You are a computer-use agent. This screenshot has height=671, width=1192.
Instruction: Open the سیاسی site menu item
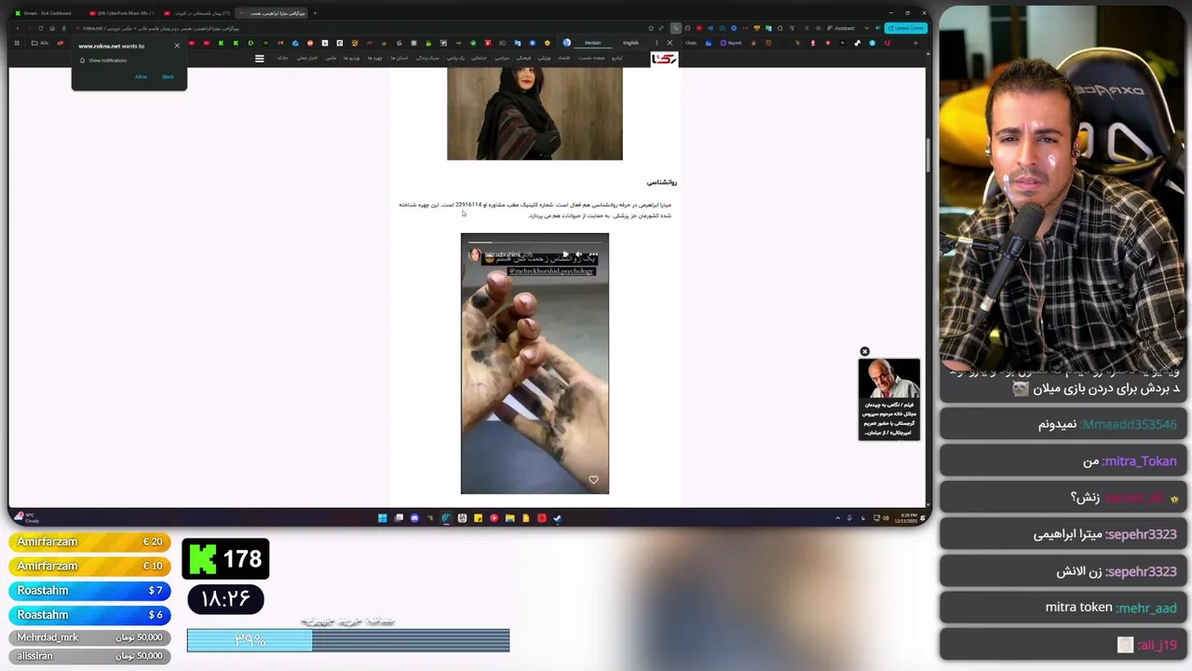(502, 58)
